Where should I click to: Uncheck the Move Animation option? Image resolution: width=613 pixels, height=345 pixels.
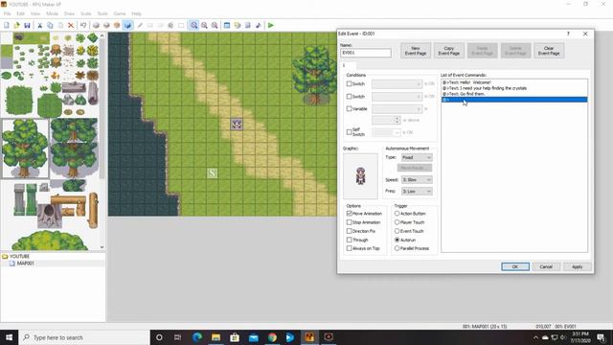pyautogui.click(x=349, y=214)
